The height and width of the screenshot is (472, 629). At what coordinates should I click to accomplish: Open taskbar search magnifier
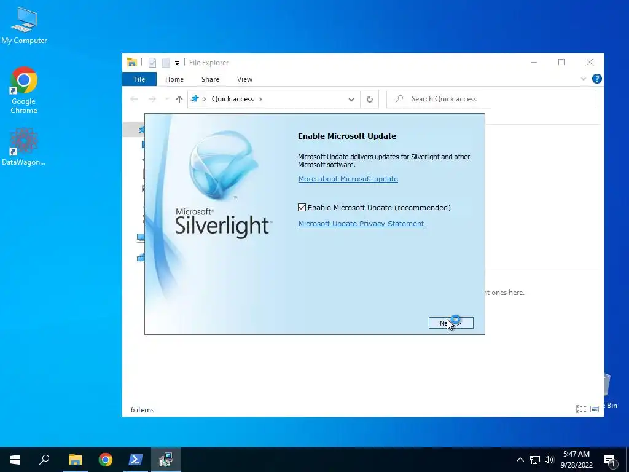[44, 460]
